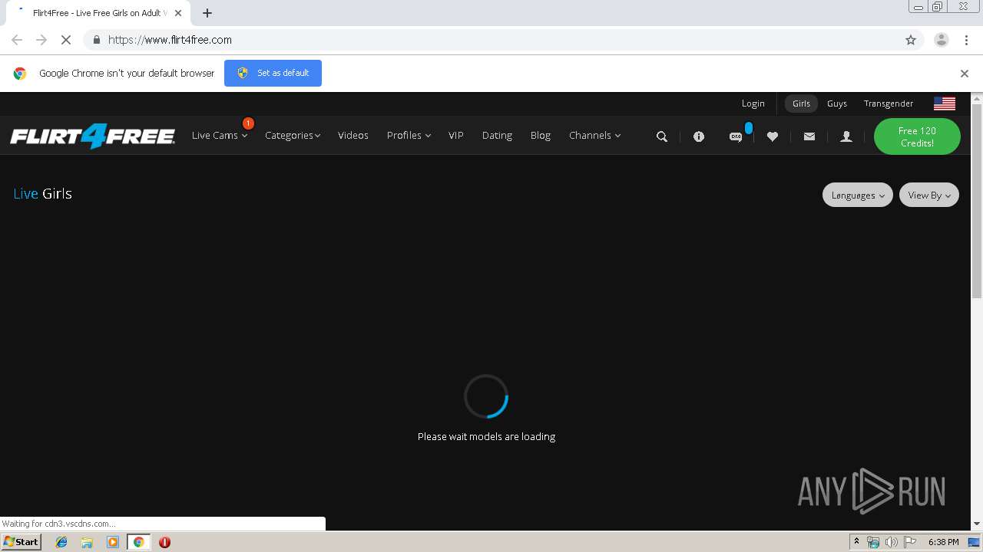
Task: Click the US flag language icon
Action: 945,103
